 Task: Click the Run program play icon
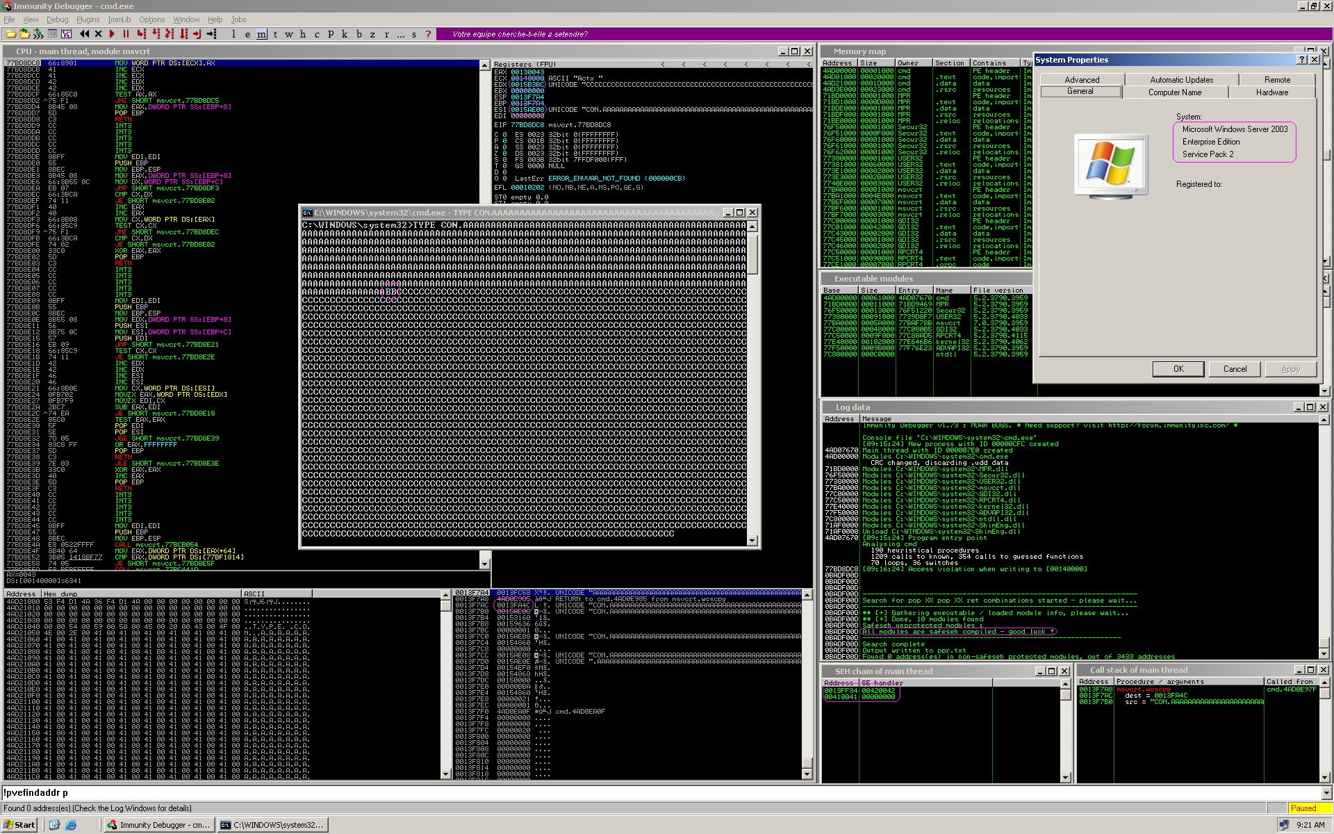112,33
